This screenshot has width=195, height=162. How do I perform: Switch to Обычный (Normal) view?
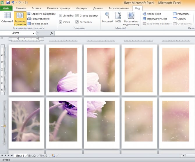(x=7, y=18)
